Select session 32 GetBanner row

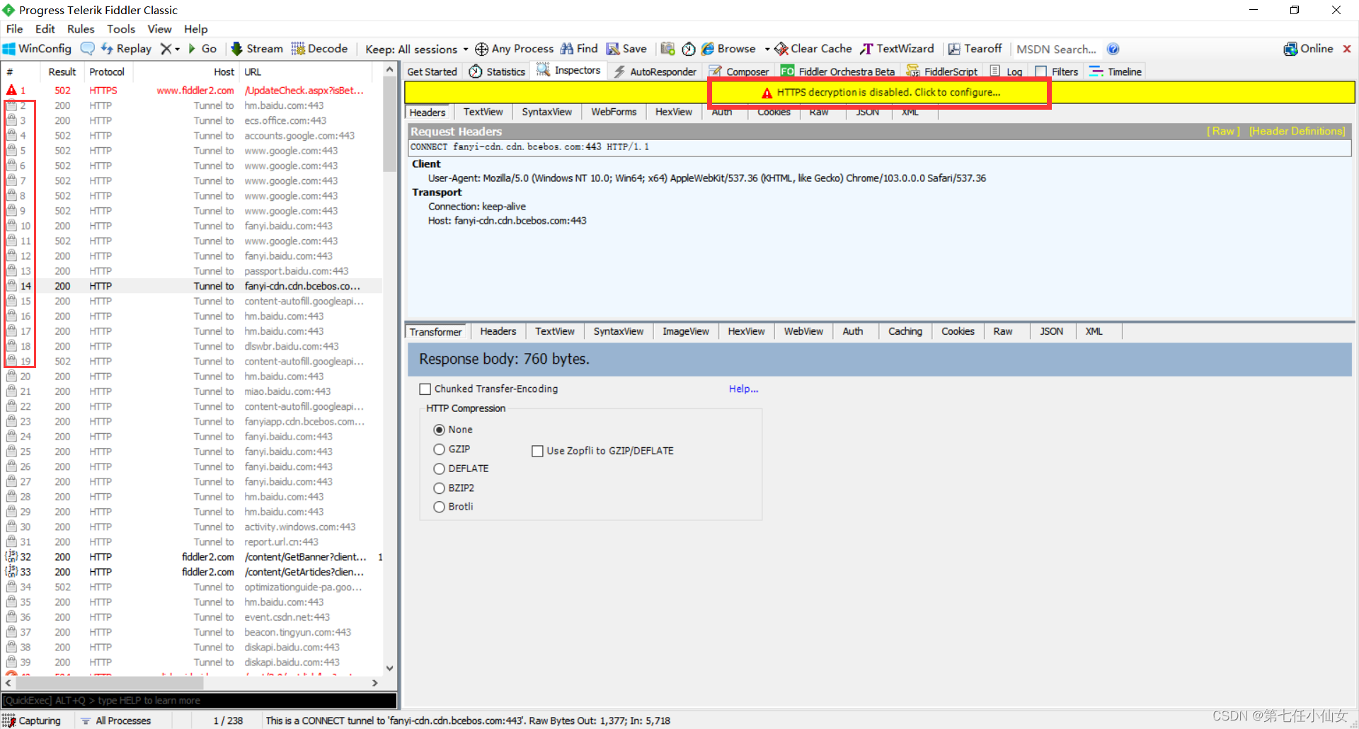click(x=193, y=557)
